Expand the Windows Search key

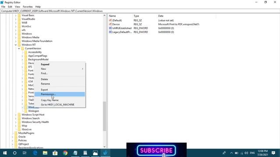pyautogui.click(x=16, y=118)
